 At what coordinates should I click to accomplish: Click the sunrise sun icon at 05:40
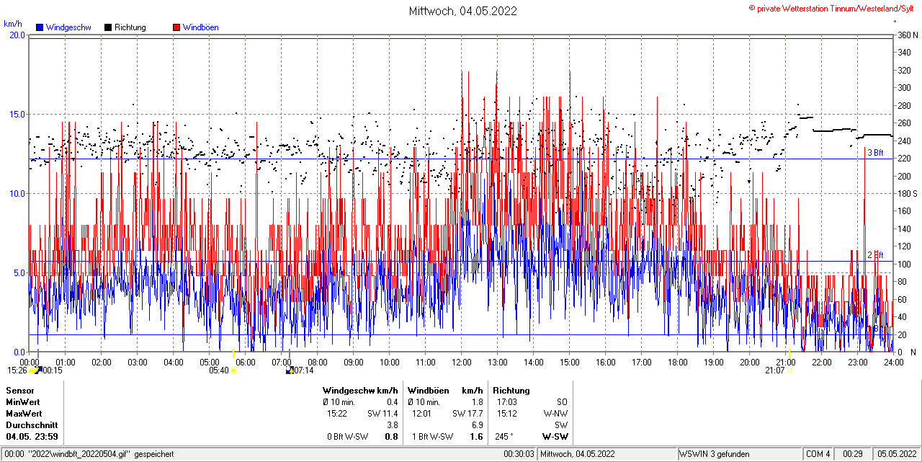tap(234, 370)
